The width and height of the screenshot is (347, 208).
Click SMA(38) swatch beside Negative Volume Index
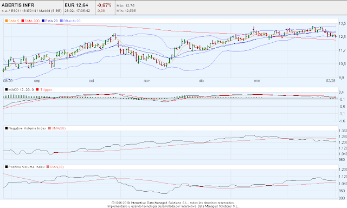pos(49,128)
